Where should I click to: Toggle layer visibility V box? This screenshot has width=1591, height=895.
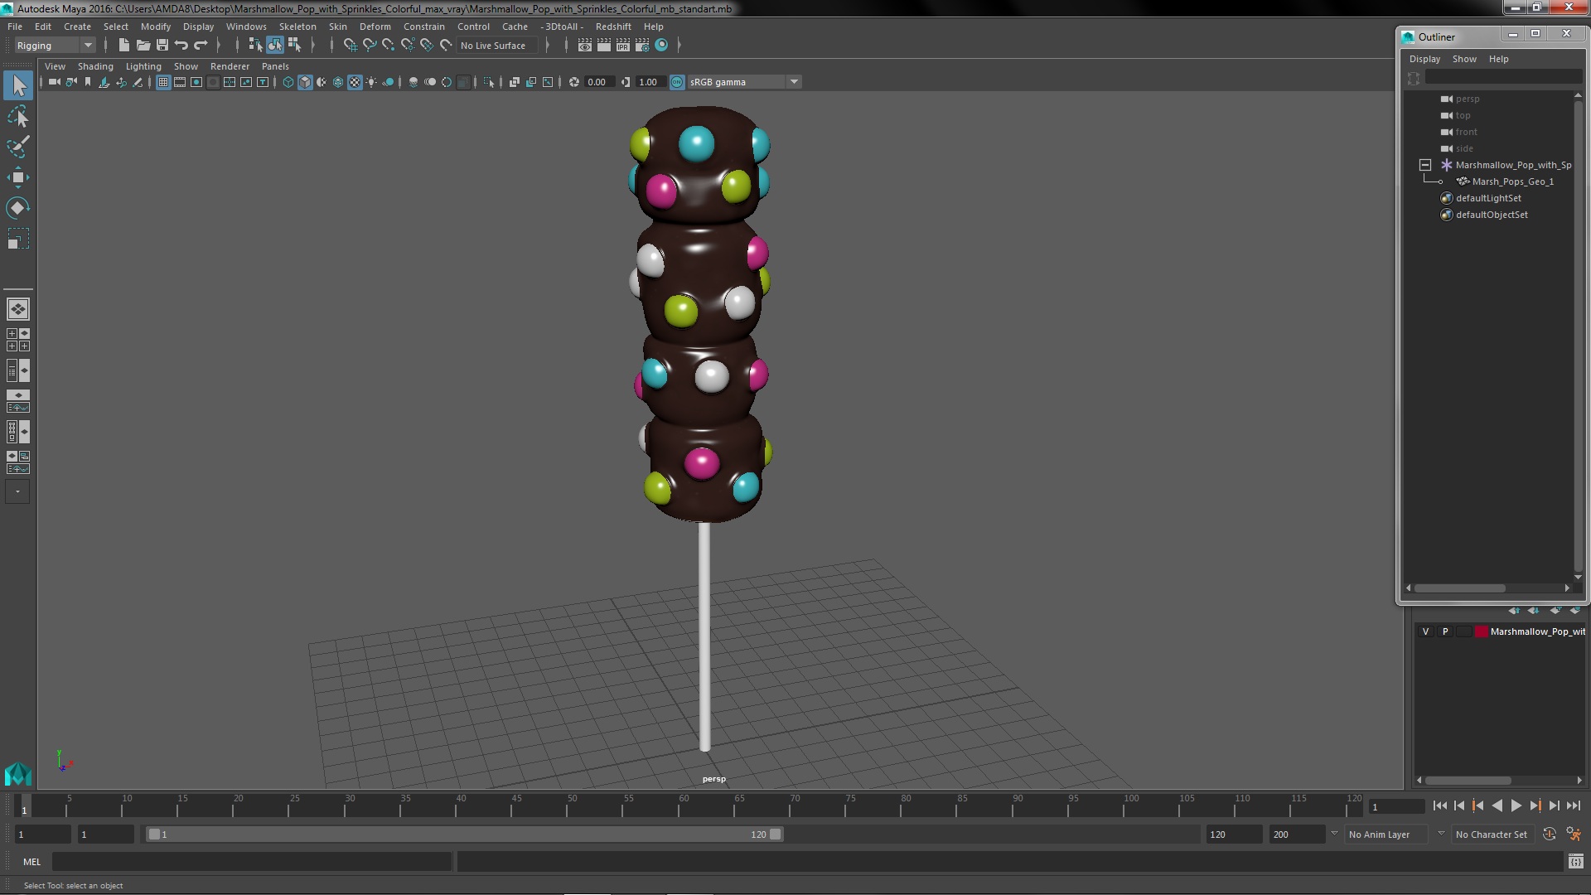[x=1425, y=631]
